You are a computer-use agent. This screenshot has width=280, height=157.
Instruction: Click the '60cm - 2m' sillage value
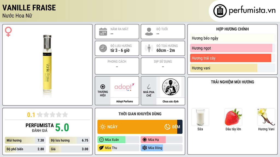(166, 50)
